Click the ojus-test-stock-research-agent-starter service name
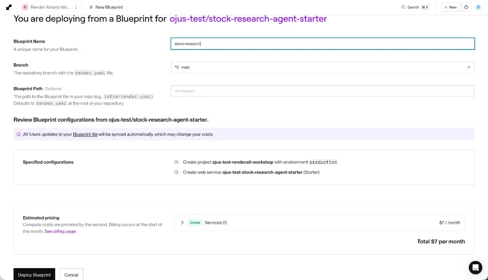The image size is (488, 280). coord(263,172)
